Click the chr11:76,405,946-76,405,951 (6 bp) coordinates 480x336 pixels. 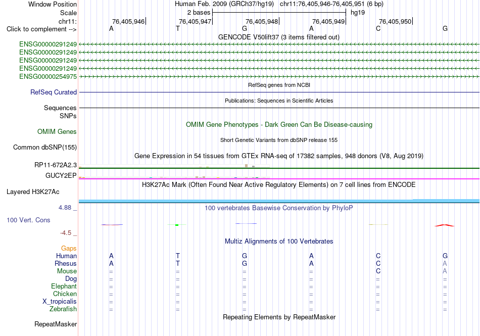(331, 4)
